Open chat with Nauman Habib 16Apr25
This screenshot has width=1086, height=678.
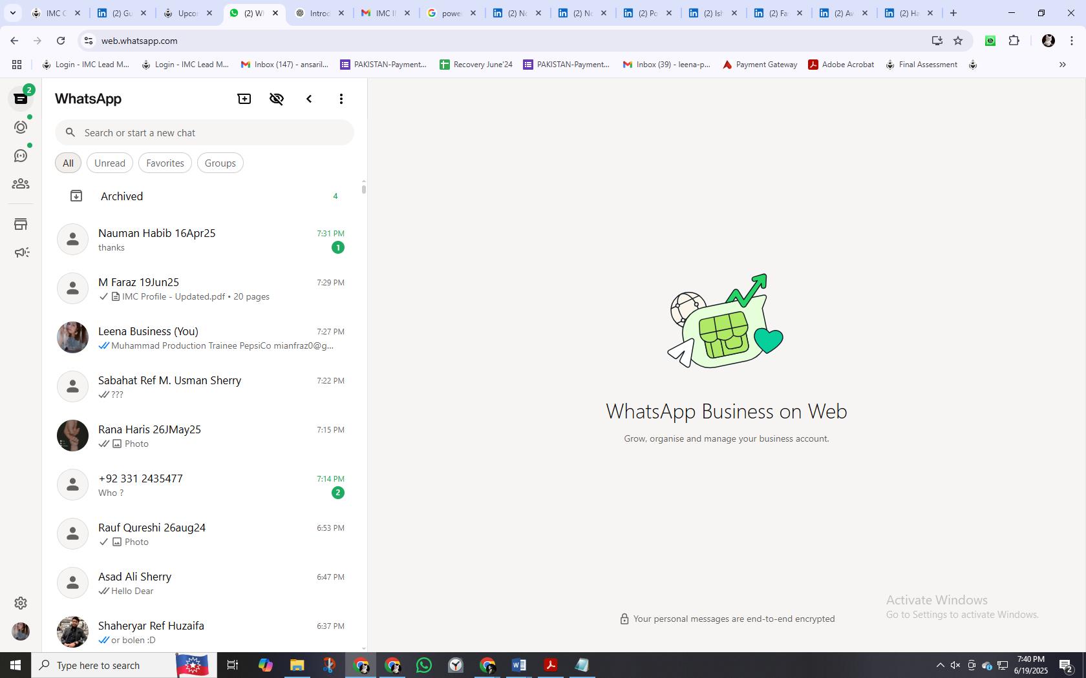[x=203, y=240]
